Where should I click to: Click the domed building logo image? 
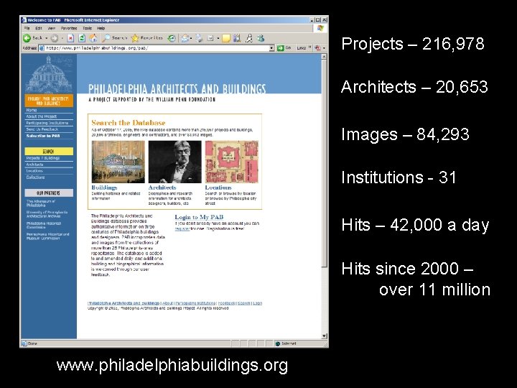(x=49, y=75)
